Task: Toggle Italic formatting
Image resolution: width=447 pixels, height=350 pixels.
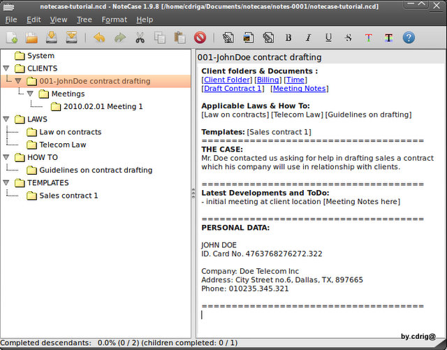Action: pyautogui.click(x=308, y=38)
